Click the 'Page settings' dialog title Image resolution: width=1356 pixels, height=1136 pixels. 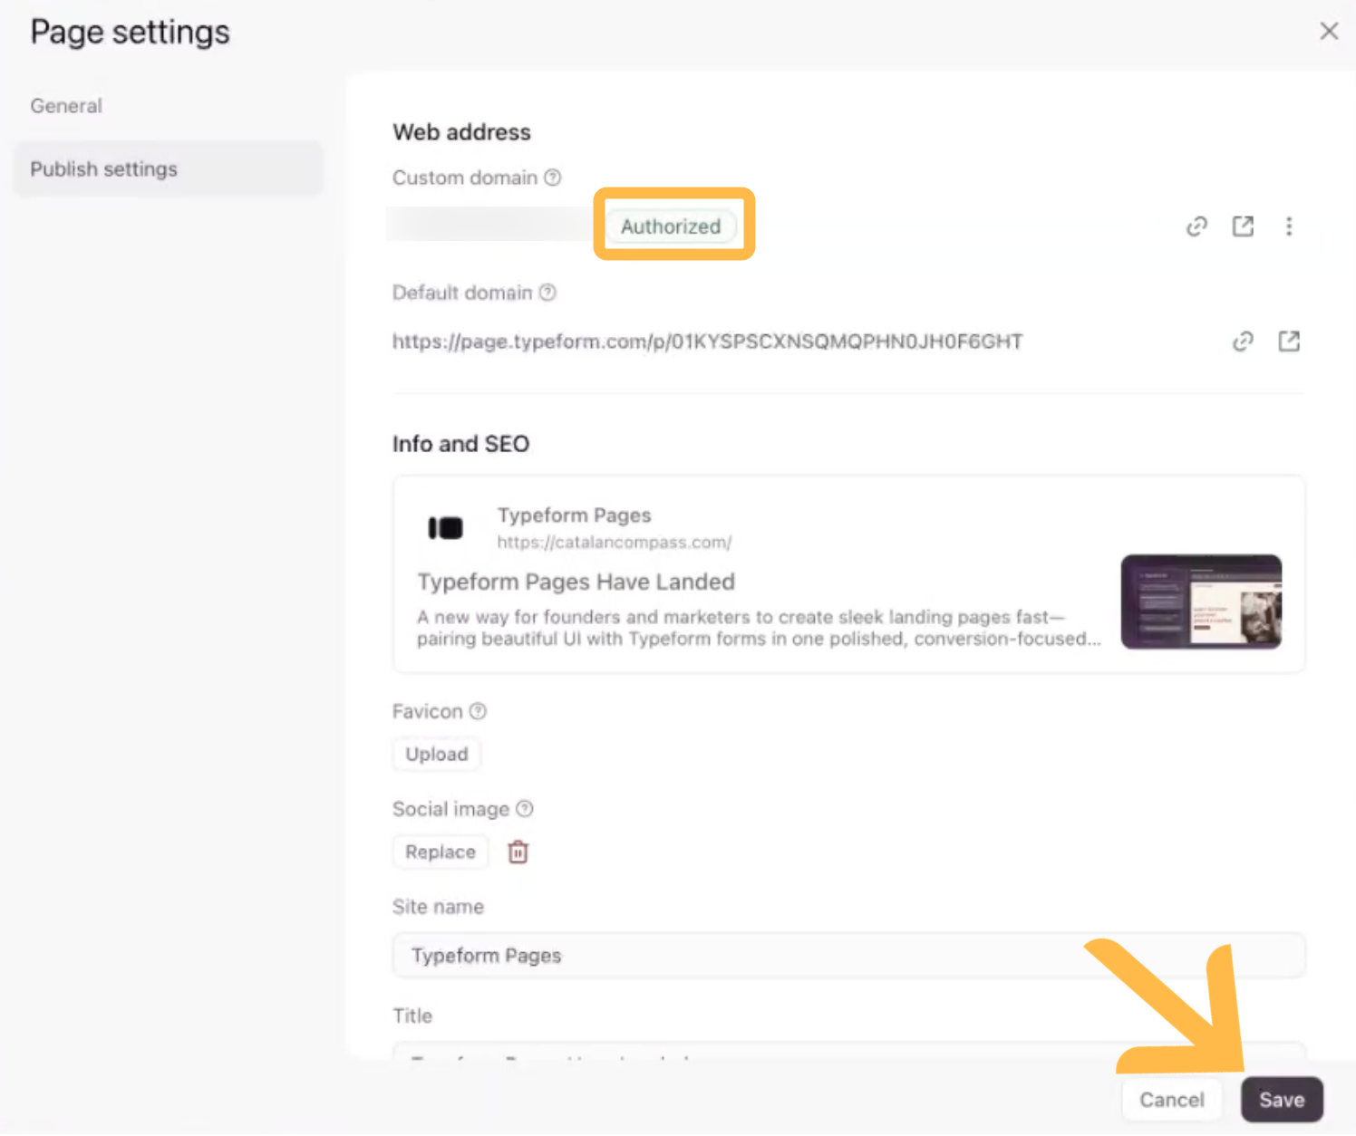[x=130, y=33]
